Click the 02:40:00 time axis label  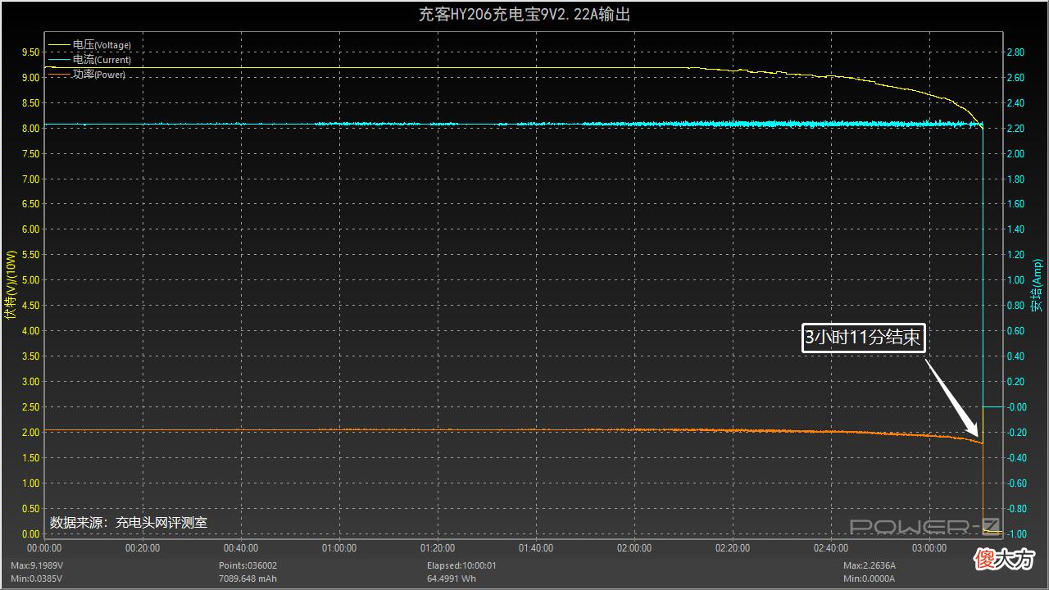pos(831,548)
